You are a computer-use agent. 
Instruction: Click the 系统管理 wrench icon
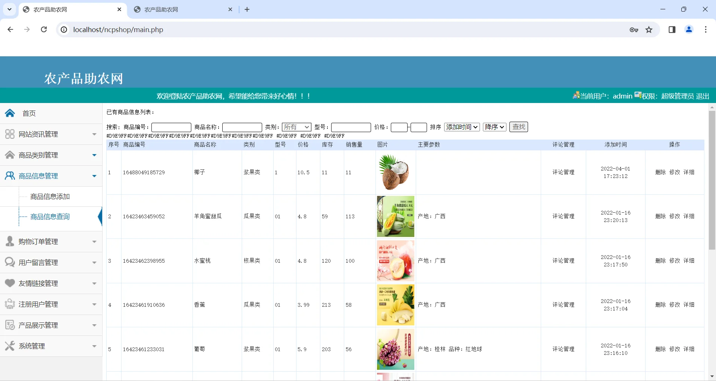(x=10, y=346)
